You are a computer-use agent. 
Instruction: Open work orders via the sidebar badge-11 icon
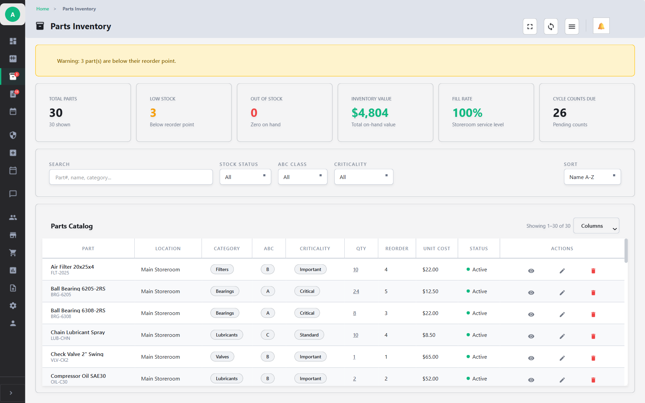pos(13,94)
